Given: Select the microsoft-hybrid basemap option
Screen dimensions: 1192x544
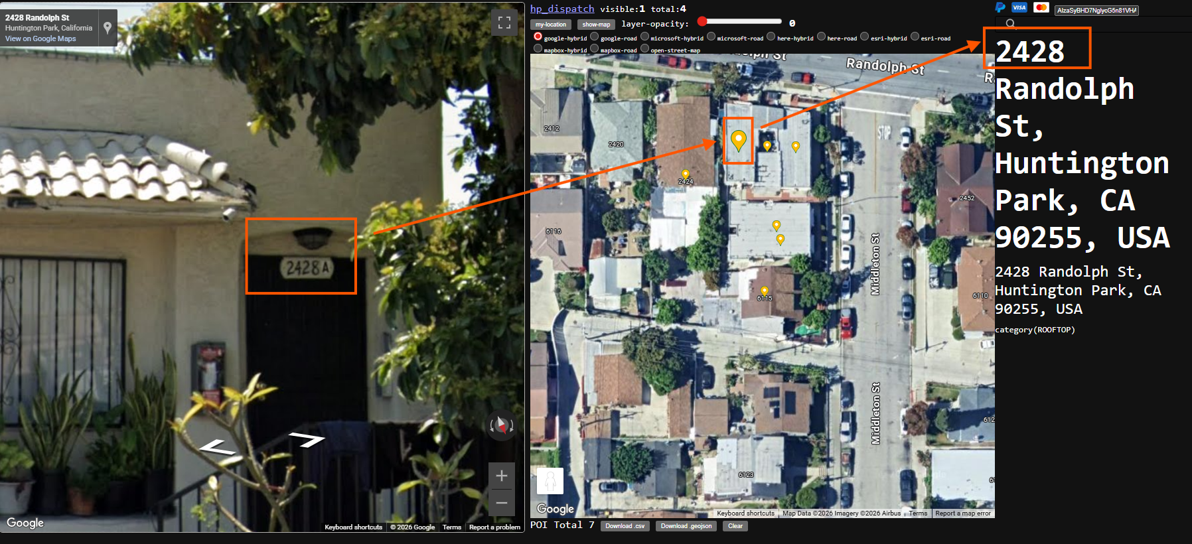Looking at the screenshot, I should tap(644, 37).
